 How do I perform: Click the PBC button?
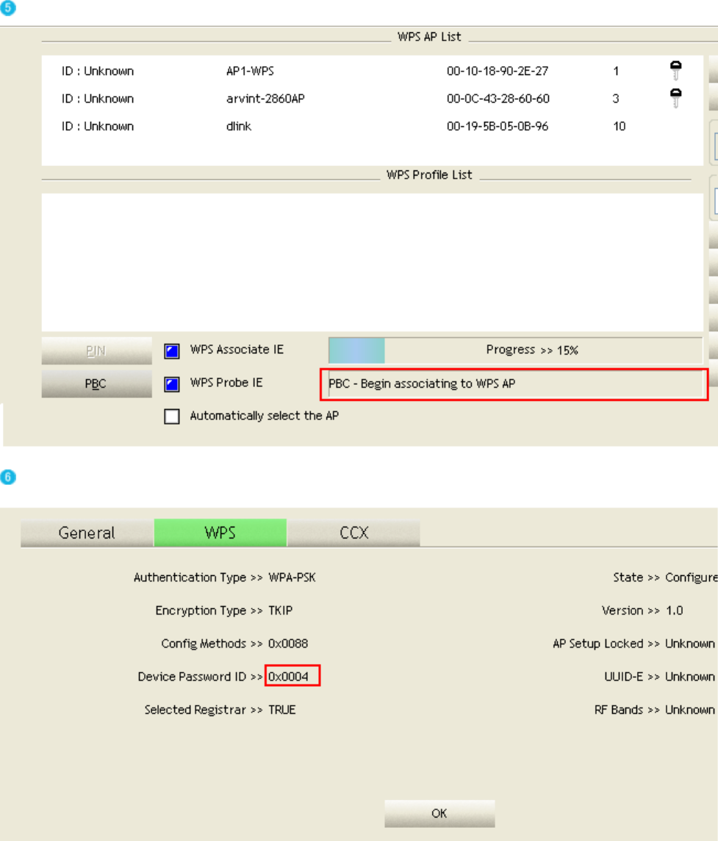coord(96,383)
